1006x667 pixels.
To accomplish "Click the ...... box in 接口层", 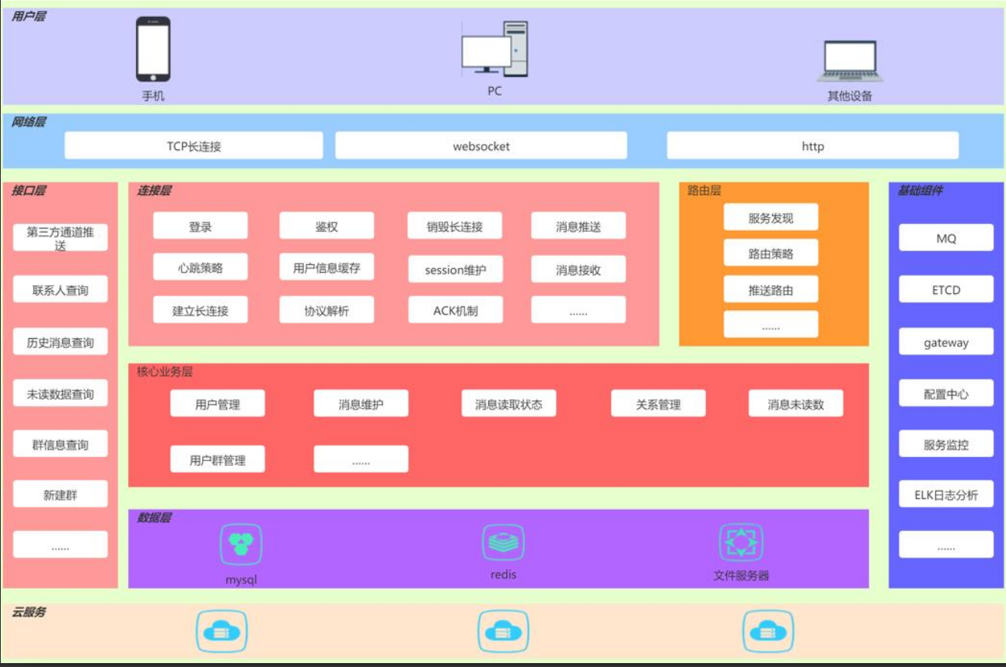I will tap(61, 545).
